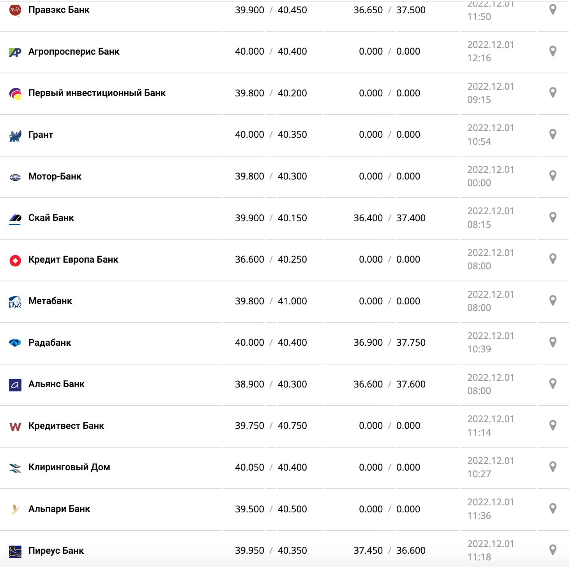Click the Альянс Банк blue logo
This screenshot has width=569, height=567.
click(15, 385)
